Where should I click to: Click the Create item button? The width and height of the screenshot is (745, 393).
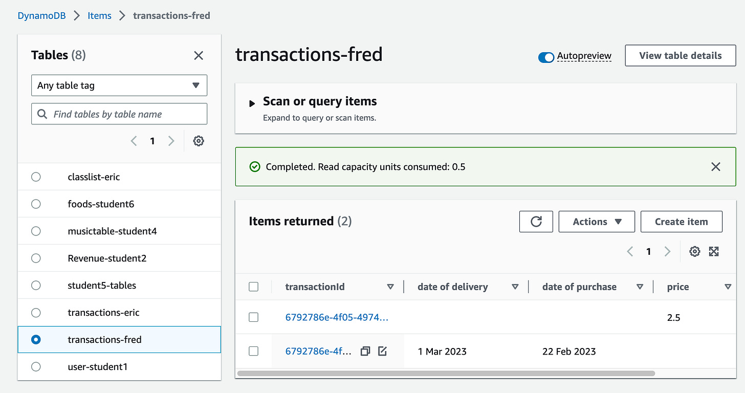[x=682, y=222]
